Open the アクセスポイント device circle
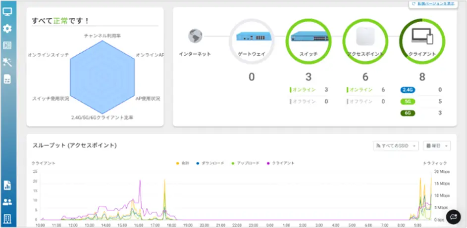Image resolution: width=467 pixels, height=228 pixels. tap(365, 40)
